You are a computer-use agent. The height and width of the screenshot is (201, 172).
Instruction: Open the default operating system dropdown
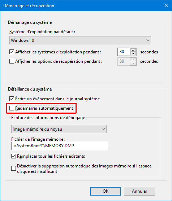(x=80, y=40)
